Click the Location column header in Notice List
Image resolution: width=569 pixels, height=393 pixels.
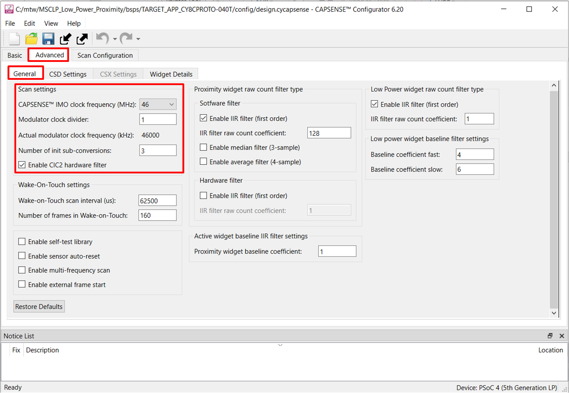[x=550, y=350]
